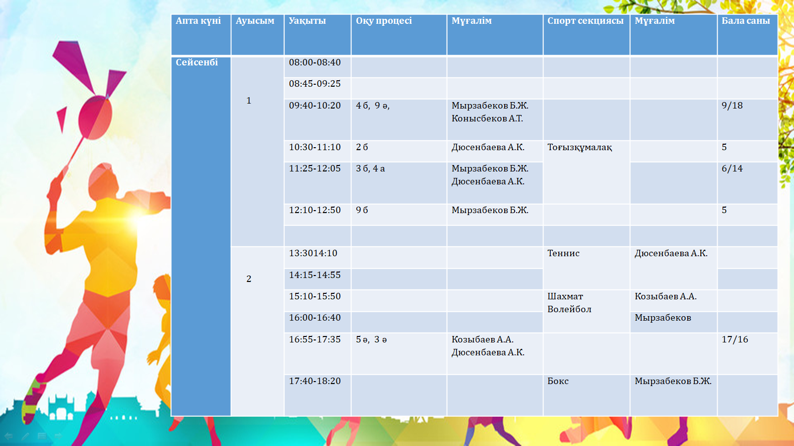The width and height of the screenshot is (794, 446).
Task: Go to previous slide with back arrow
Action: tap(8, 436)
